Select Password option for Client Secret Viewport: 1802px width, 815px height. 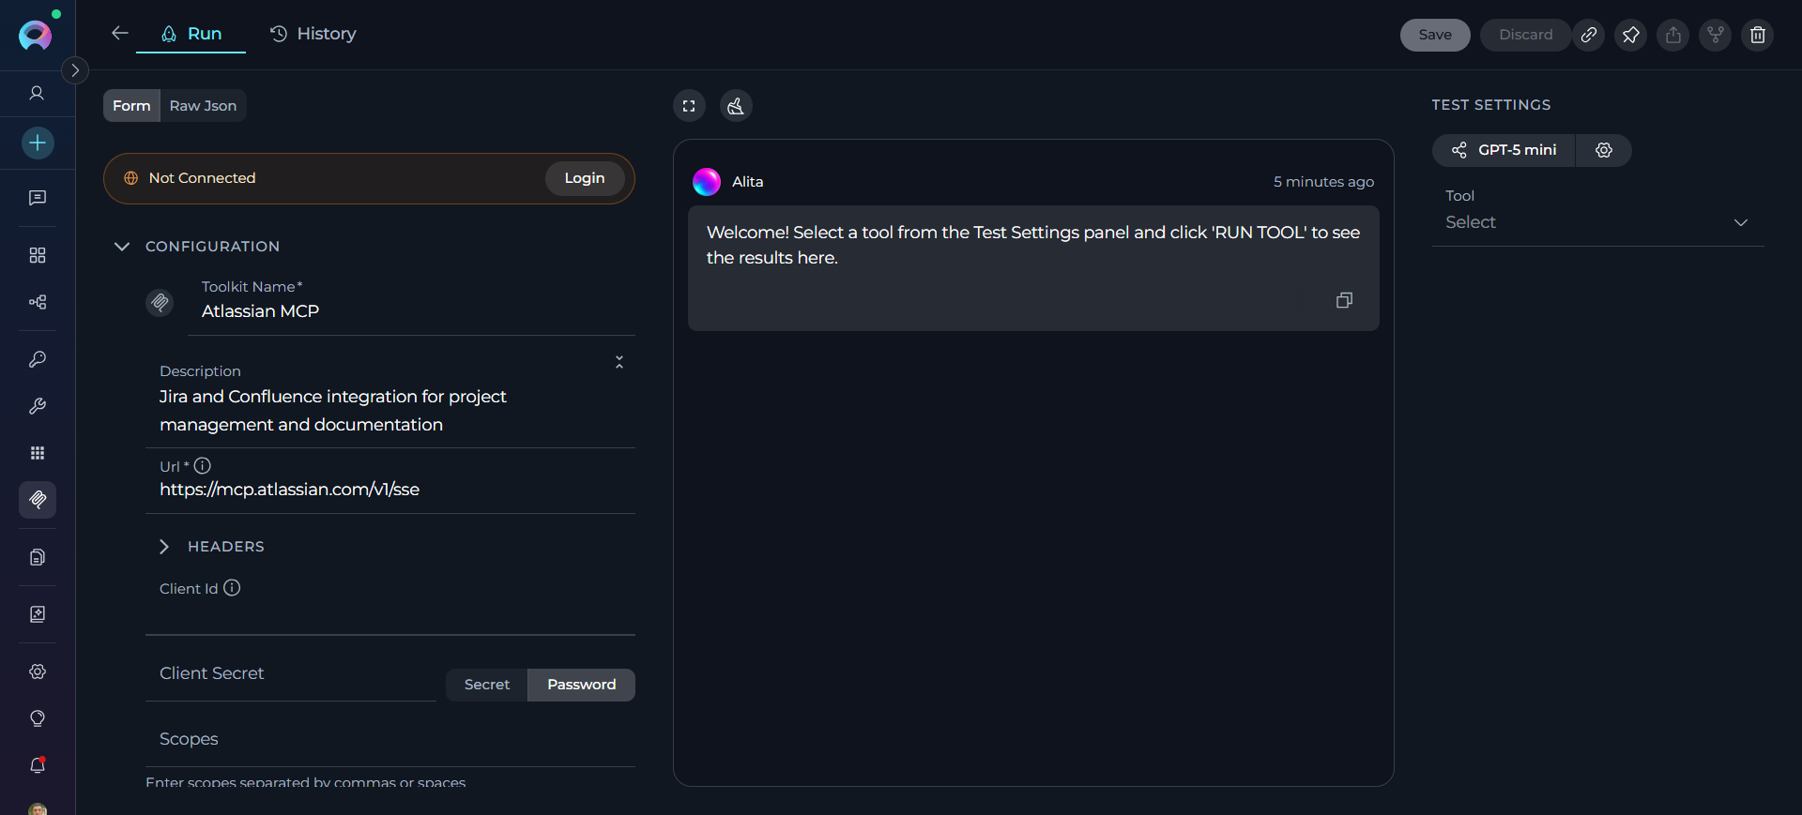pyautogui.click(x=581, y=685)
